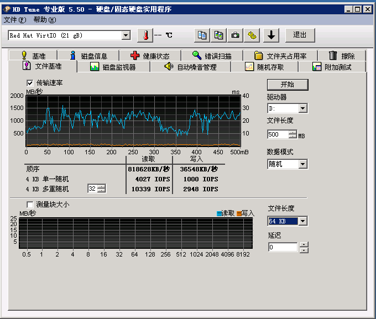Uncheck the 传输速率 transfer rate checkbox
This screenshot has width=376, height=319.
(x=30, y=83)
